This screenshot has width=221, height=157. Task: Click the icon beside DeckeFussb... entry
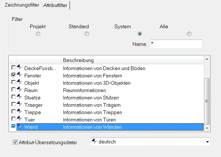[19, 67]
